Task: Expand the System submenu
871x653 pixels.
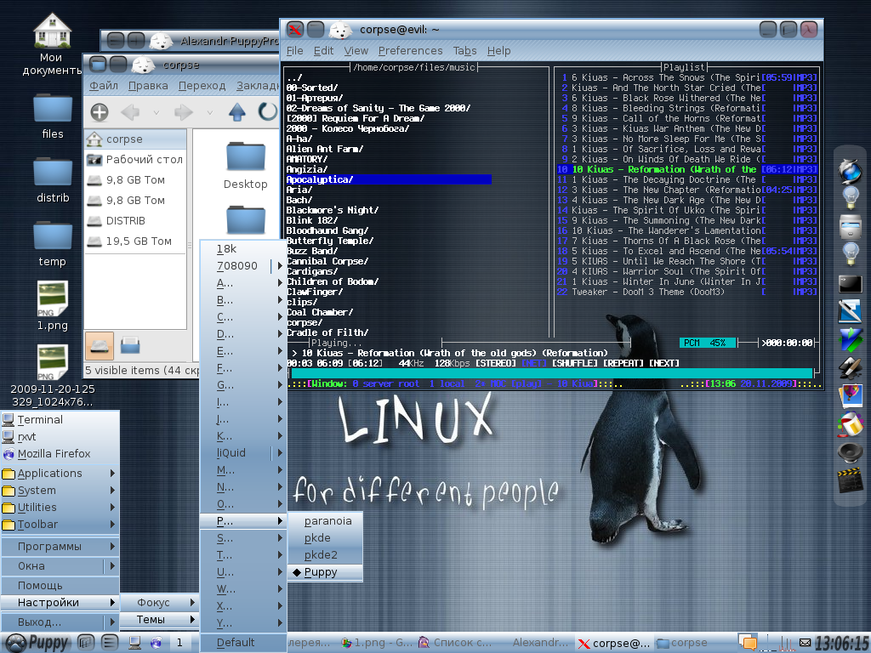Action: tap(60, 491)
